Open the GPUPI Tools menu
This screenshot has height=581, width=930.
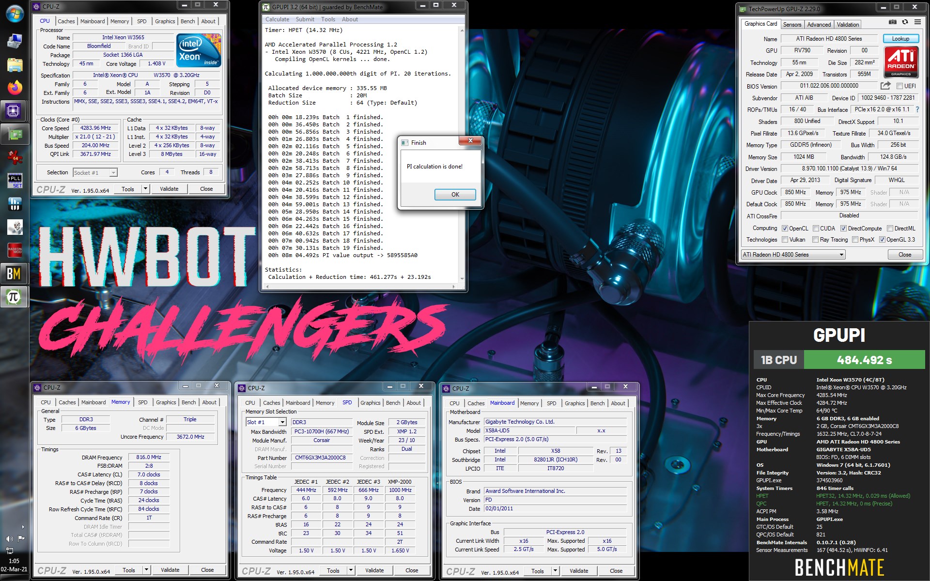[x=328, y=19]
